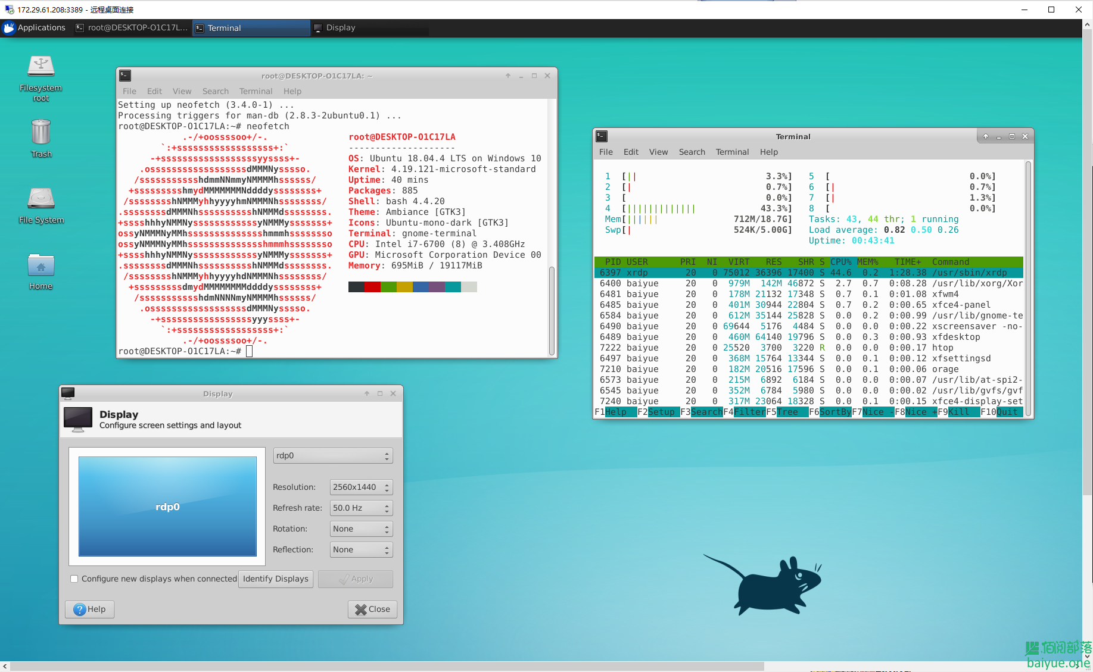Screen dimensions: 1093x672
Task: Open Edit menu in htop Terminal window
Action: (x=631, y=152)
